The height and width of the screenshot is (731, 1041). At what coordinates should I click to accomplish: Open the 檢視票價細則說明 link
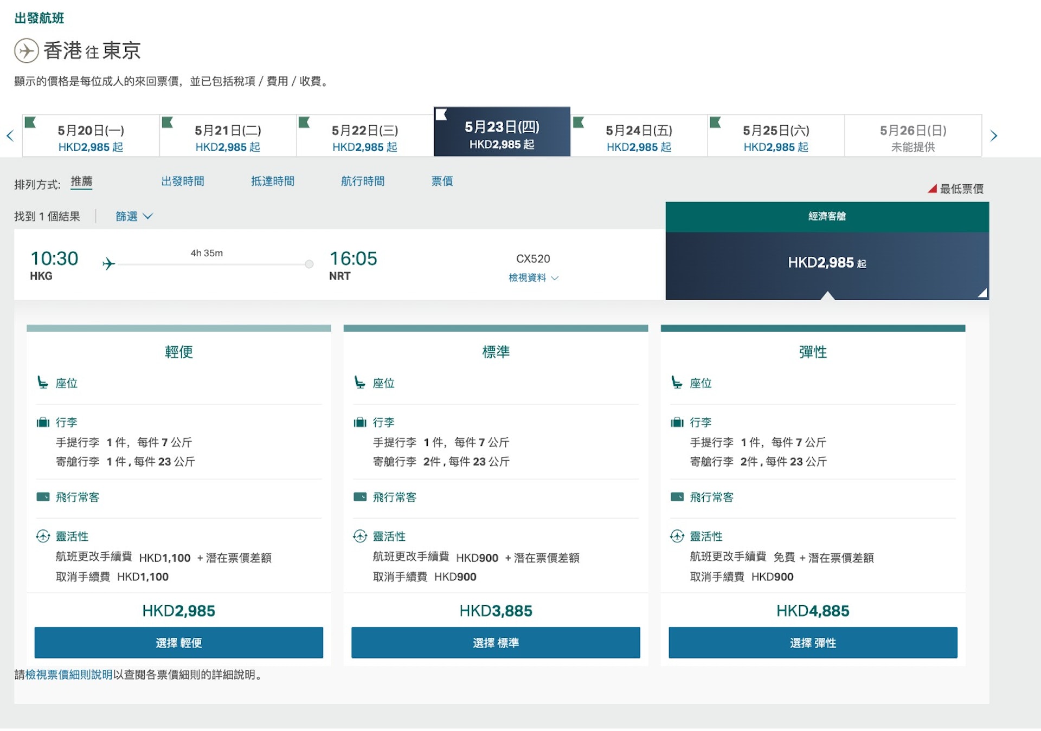[69, 675]
